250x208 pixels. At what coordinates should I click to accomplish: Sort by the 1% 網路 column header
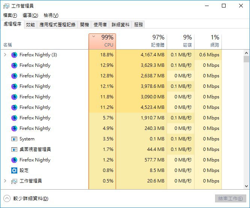[x=208, y=41]
